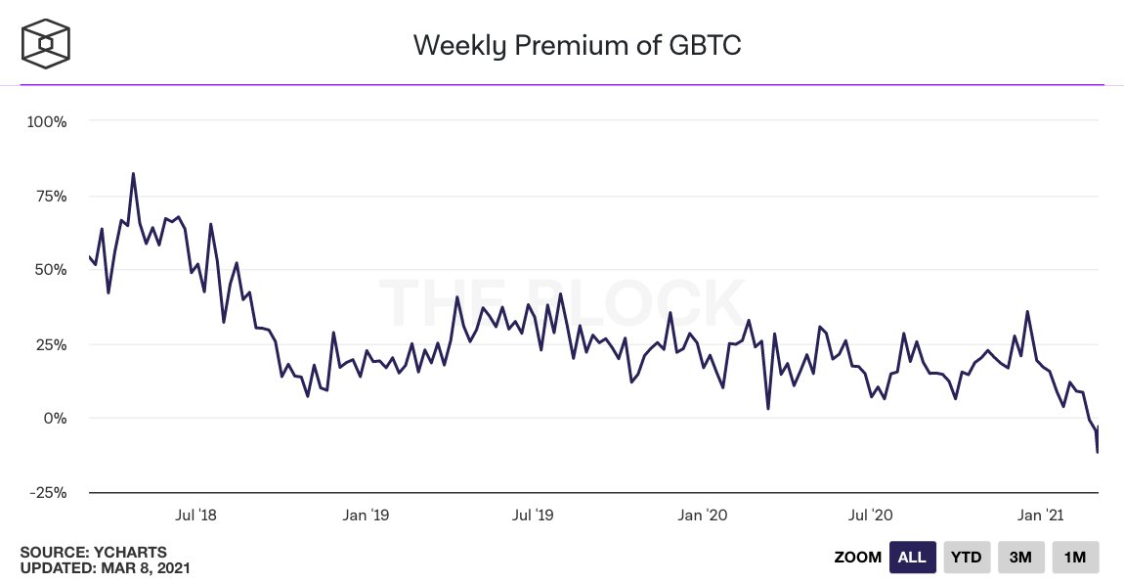Click the Jan '19 x-axis label
Viewport: 1124px width, 583px height.
click(x=367, y=515)
